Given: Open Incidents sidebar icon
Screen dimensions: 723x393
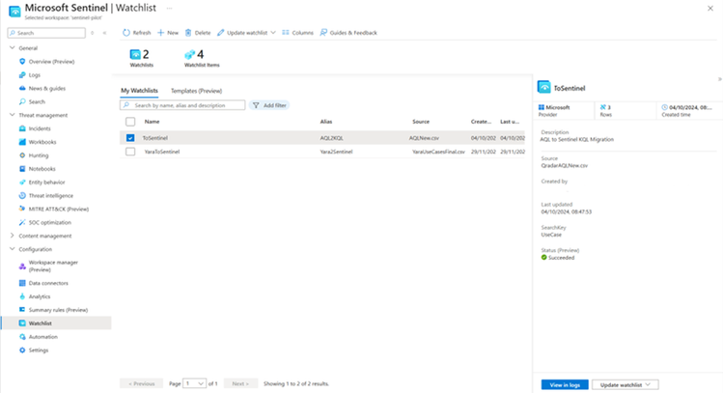Looking at the screenshot, I should tap(22, 128).
